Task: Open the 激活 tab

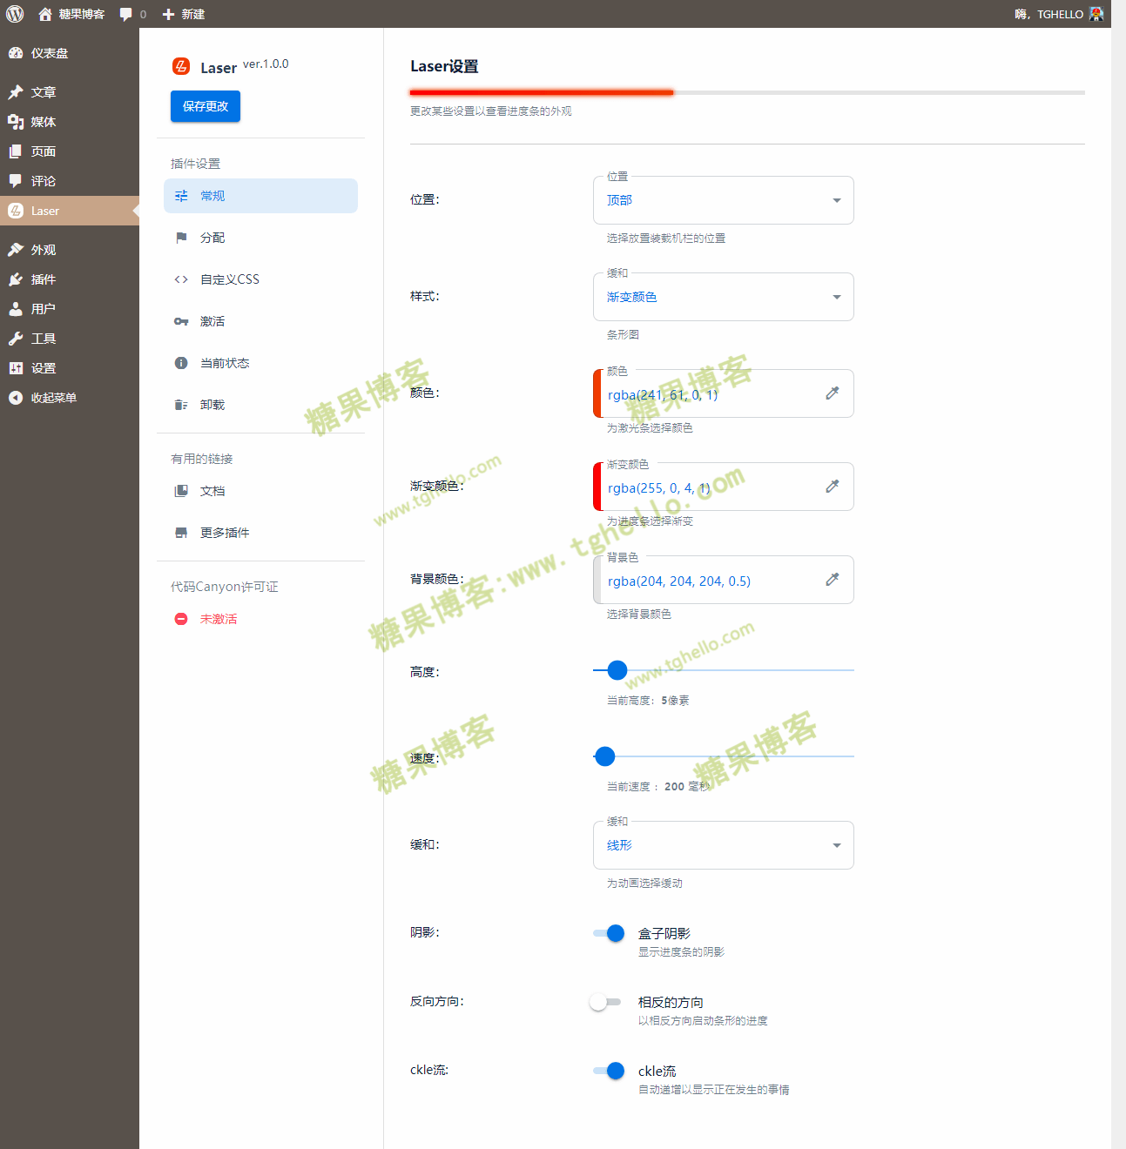Action: click(x=260, y=321)
